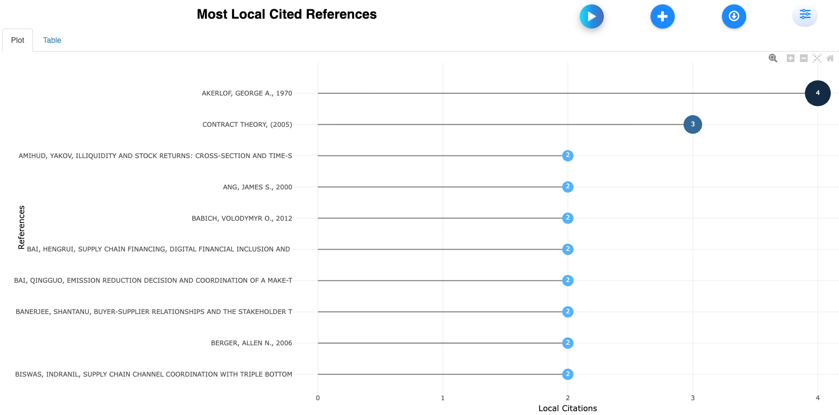Click the blue play/run analysis button
The width and height of the screenshot is (839, 415).
pyautogui.click(x=591, y=16)
